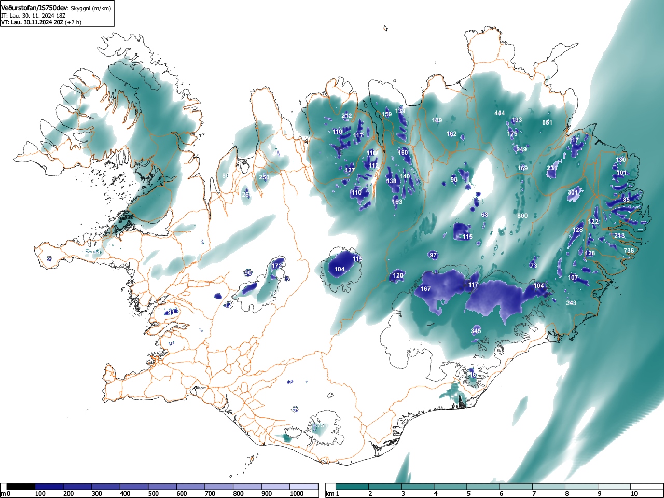Click the 500–600 m legend swatch
664x498 pixels.
[x=163, y=487]
